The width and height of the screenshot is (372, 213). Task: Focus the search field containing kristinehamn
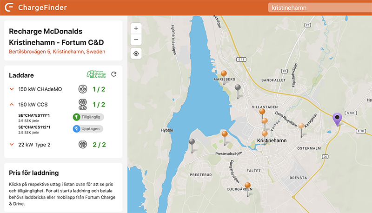click(x=320, y=8)
